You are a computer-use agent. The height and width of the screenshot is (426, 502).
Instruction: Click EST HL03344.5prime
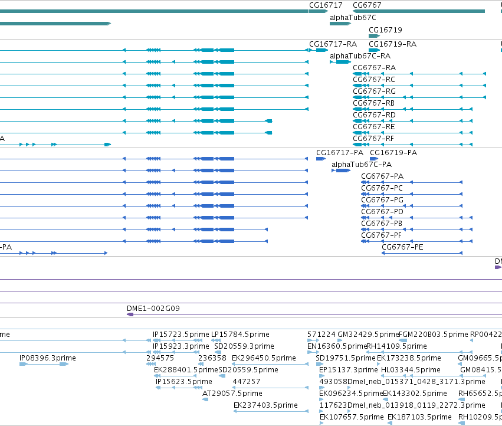pyautogui.click(x=411, y=370)
